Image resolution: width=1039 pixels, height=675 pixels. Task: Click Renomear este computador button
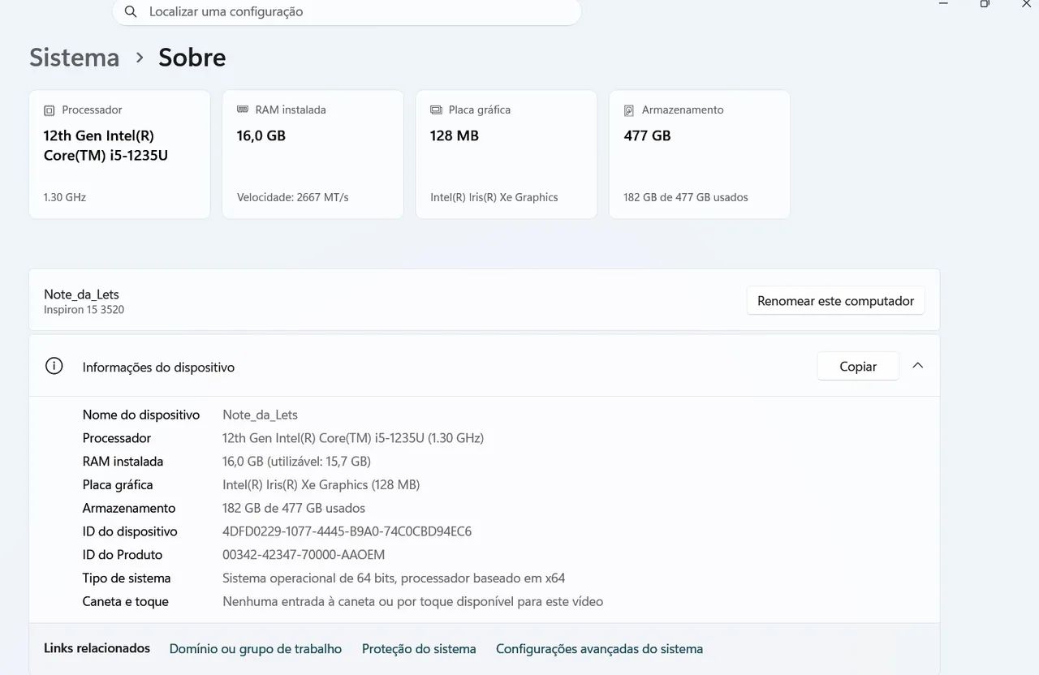(x=835, y=301)
